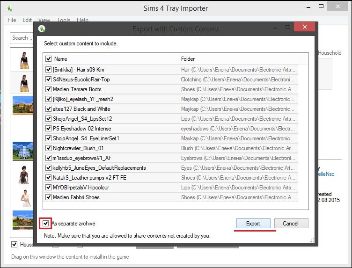The height and width of the screenshot is (268, 352).
Task: Click the Export button
Action: pos(253,224)
